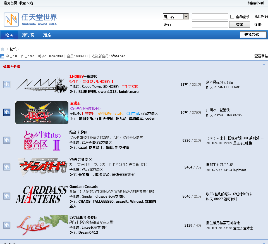The image size is (268, 244).
Task: Open poster FETTERer profile
Action: 232,87
